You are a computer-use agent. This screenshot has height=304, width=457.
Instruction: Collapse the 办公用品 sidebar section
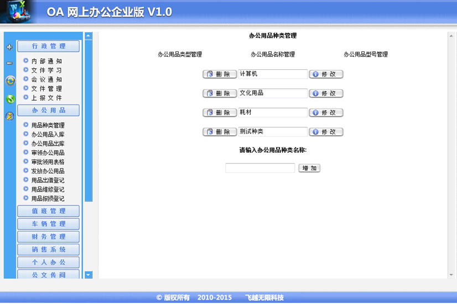48,110
